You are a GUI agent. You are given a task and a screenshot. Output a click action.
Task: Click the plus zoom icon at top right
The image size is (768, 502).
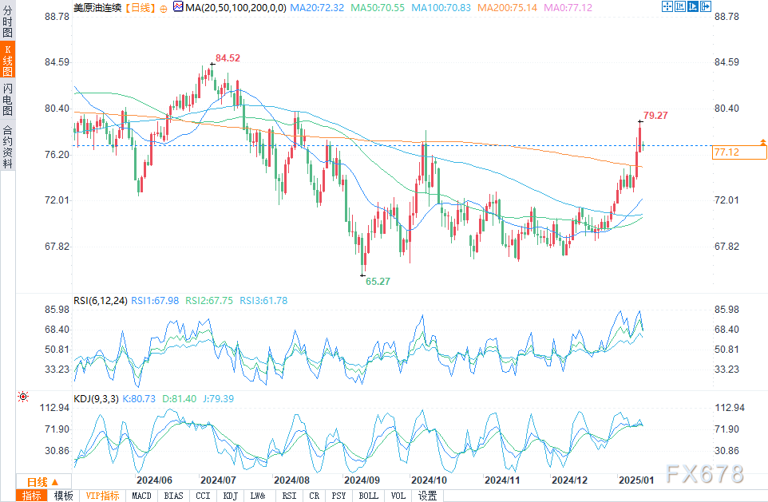click(707, 6)
